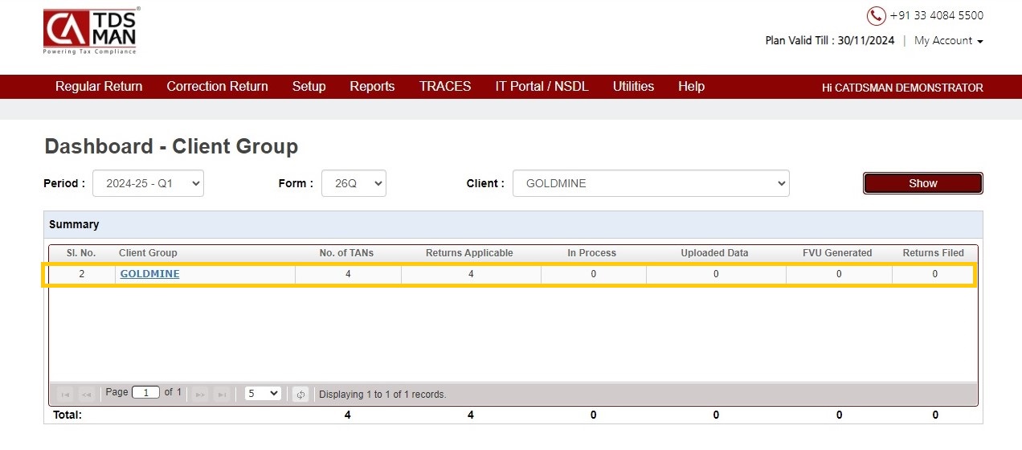This screenshot has height=450, width=1022.
Task: Open the Form dropdown showing 26Q
Action: tap(354, 183)
